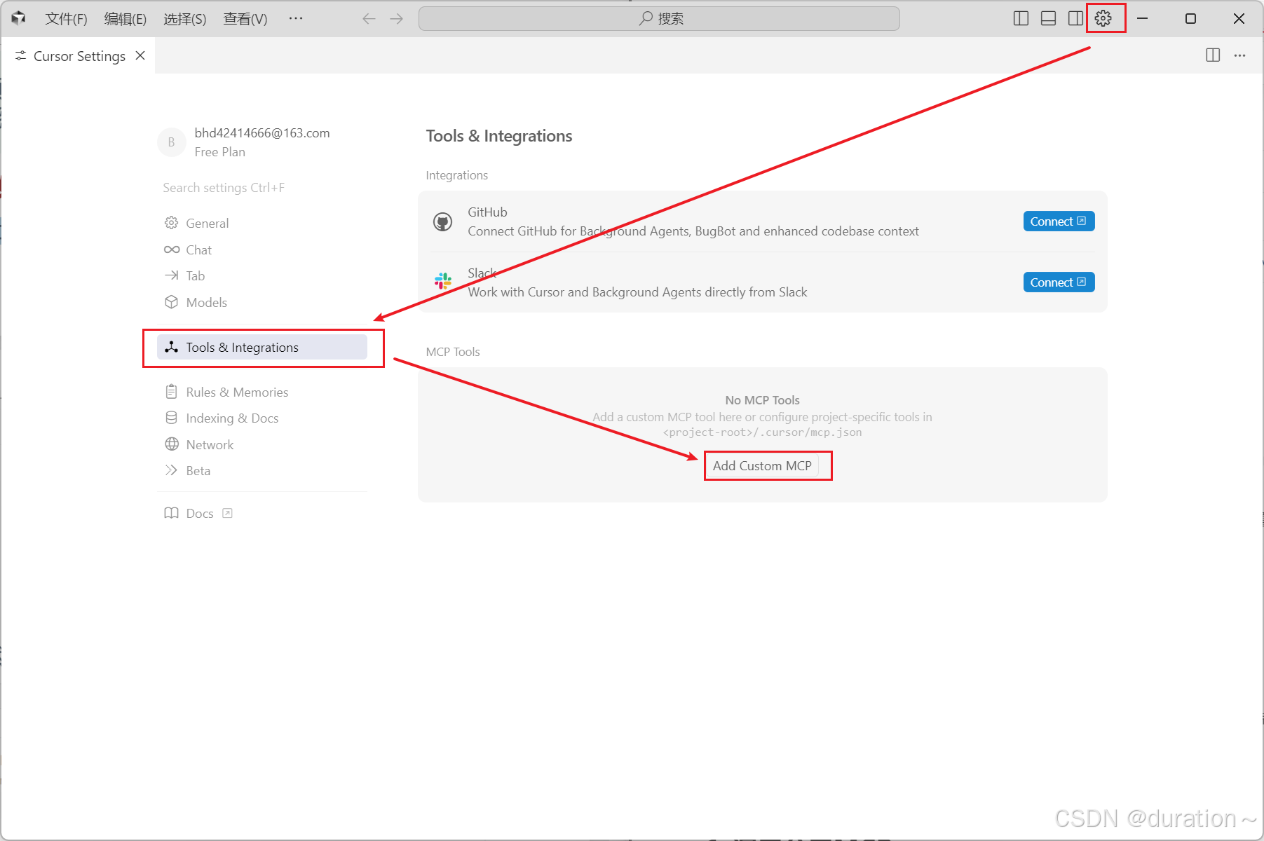Image resolution: width=1264 pixels, height=841 pixels.
Task: Go back with the left arrow
Action: tap(369, 19)
